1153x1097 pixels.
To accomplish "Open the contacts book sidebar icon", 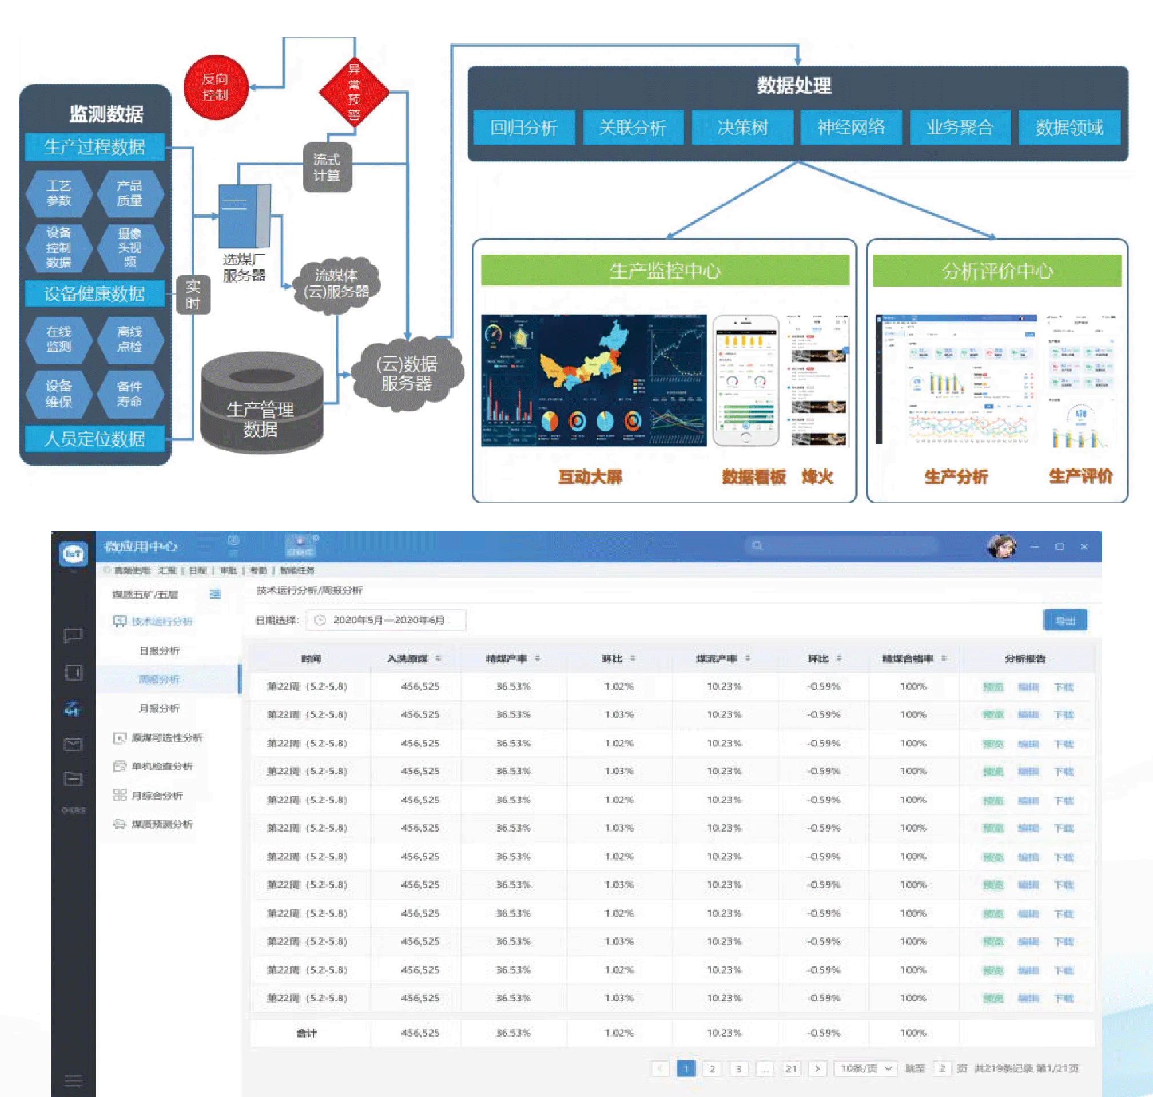I will [73, 673].
